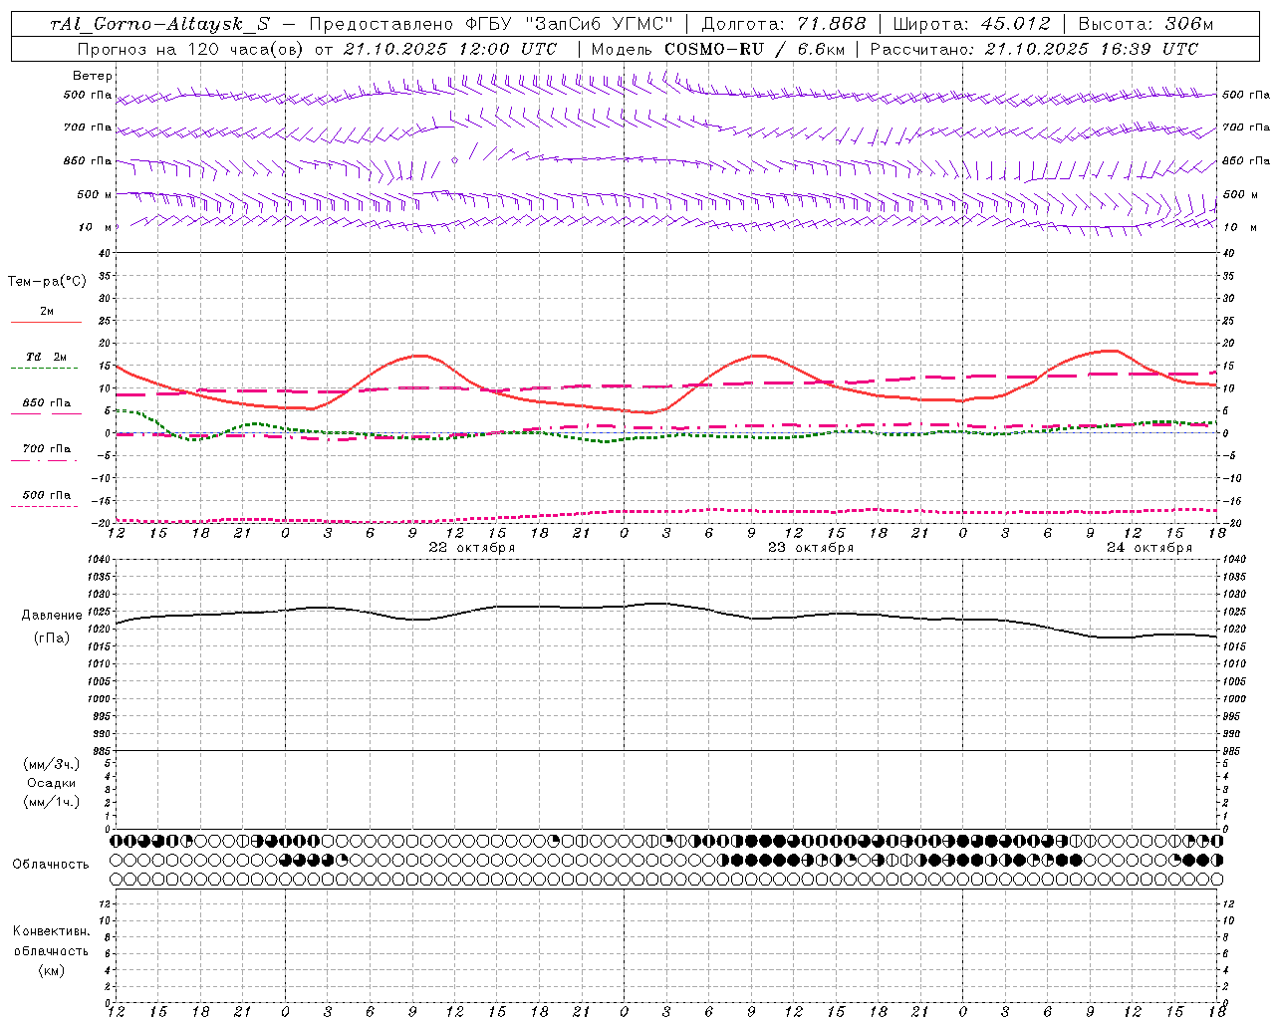
Task: Click the Тем-ра(°C) axis title
Action: point(47,282)
